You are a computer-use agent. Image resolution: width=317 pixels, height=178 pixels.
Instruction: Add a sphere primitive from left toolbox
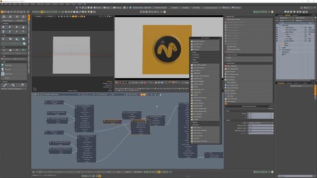(10, 27)
